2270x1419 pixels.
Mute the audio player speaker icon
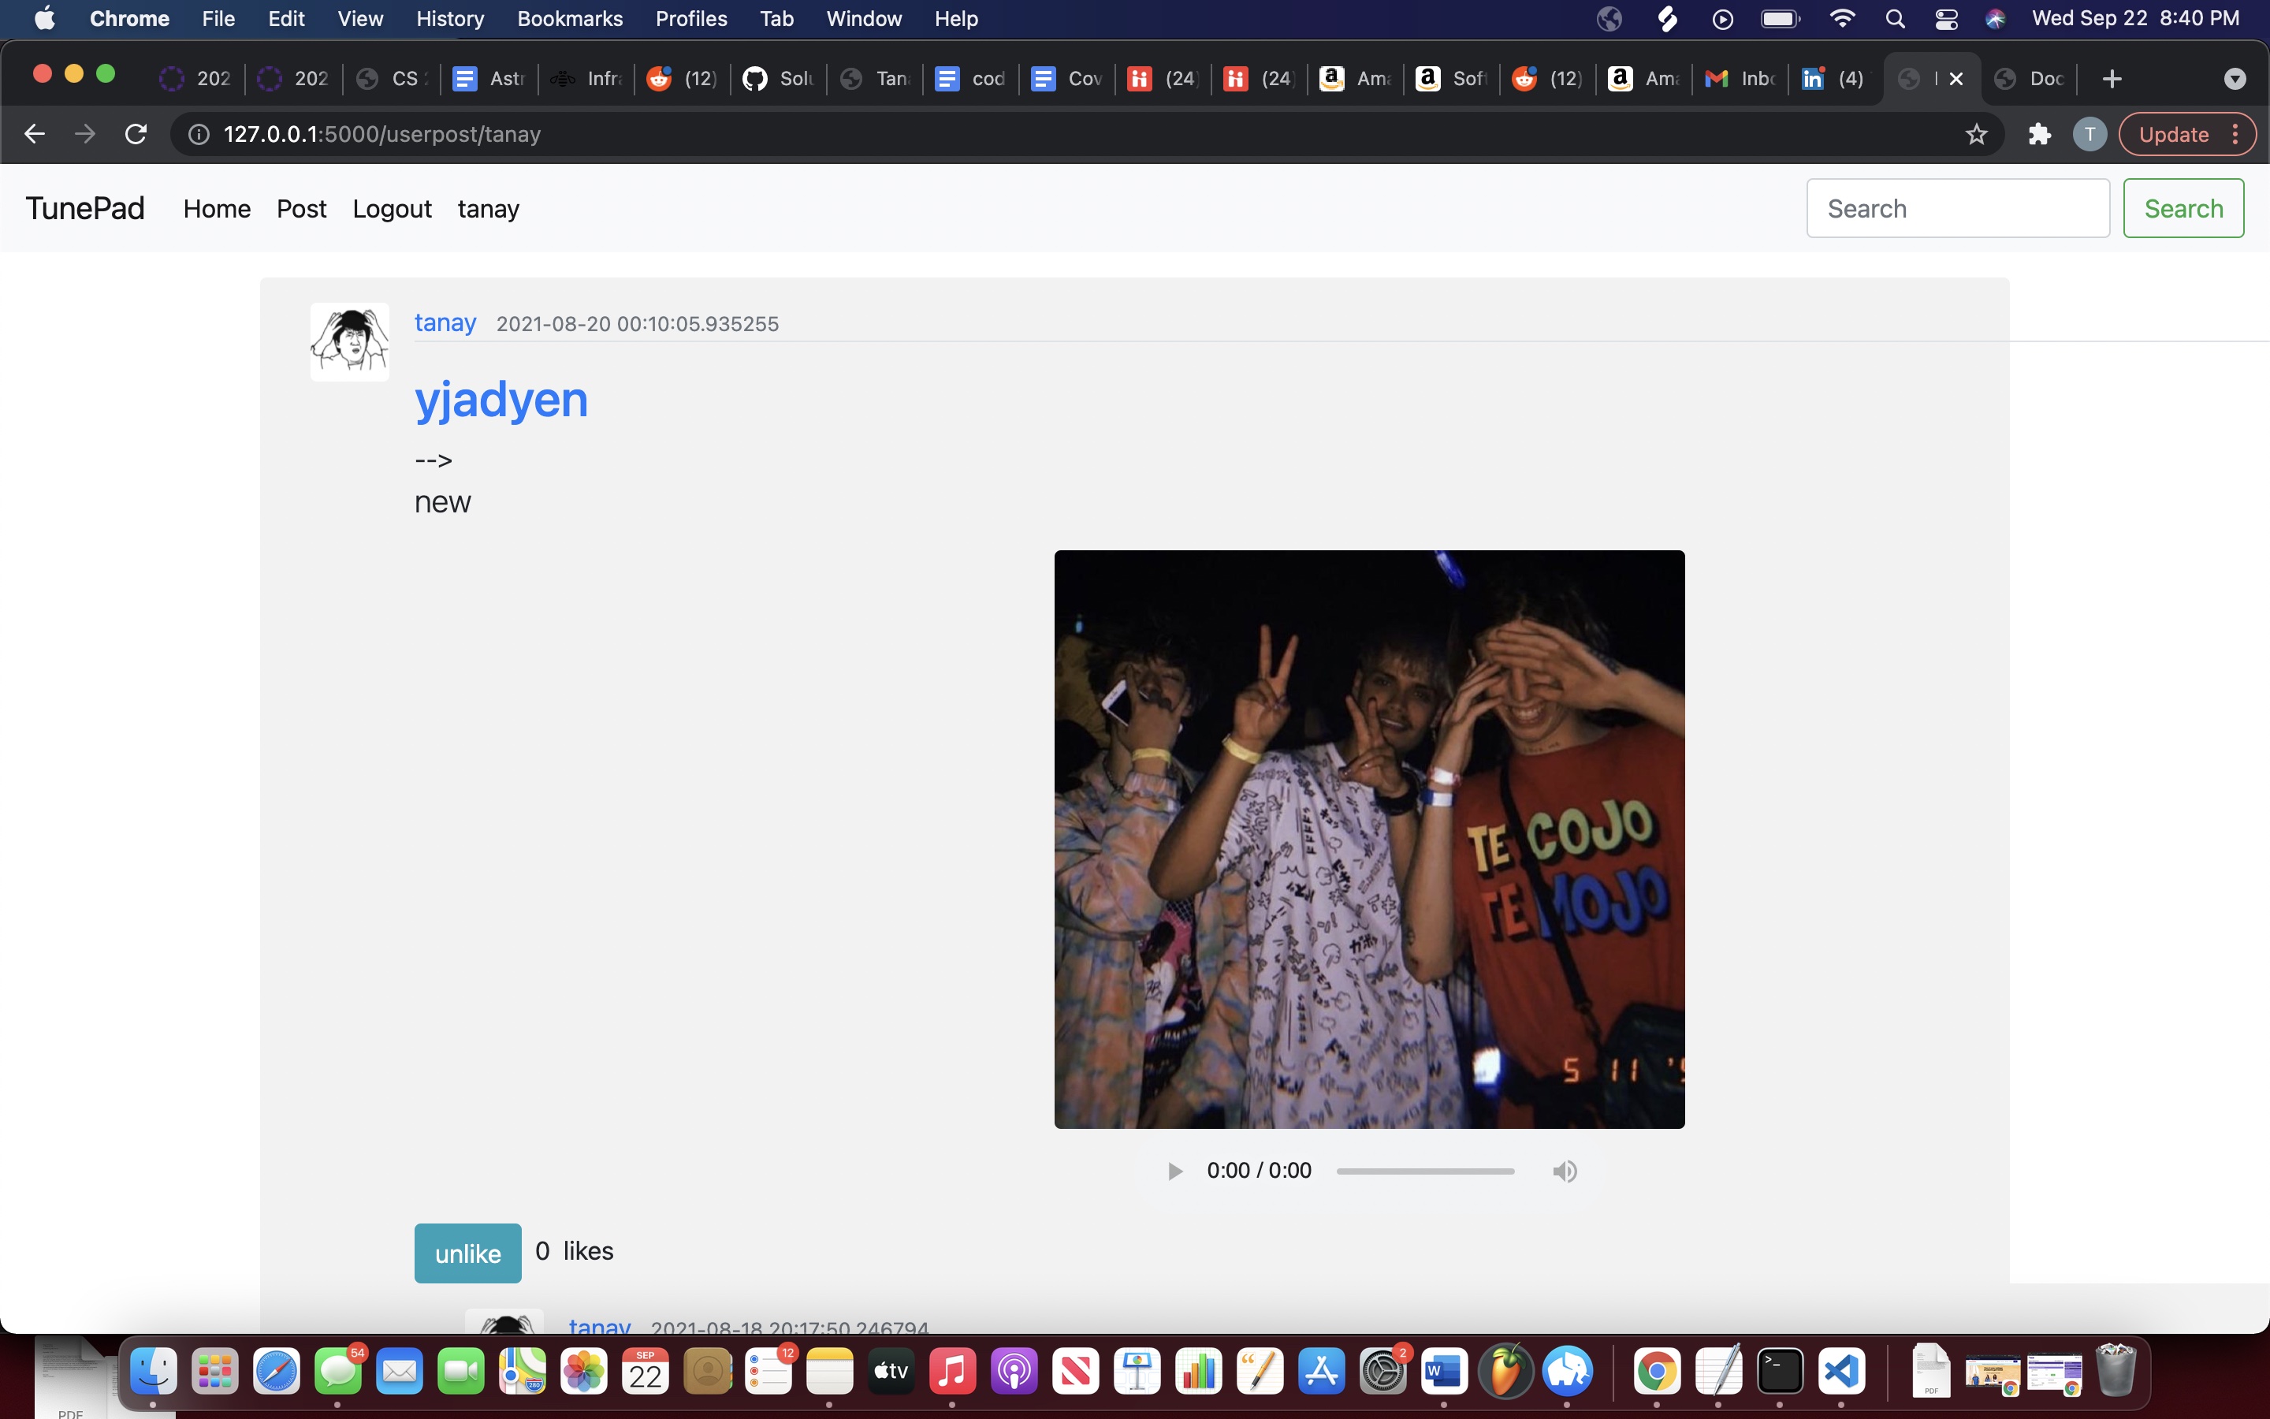click(1564, 1171)
